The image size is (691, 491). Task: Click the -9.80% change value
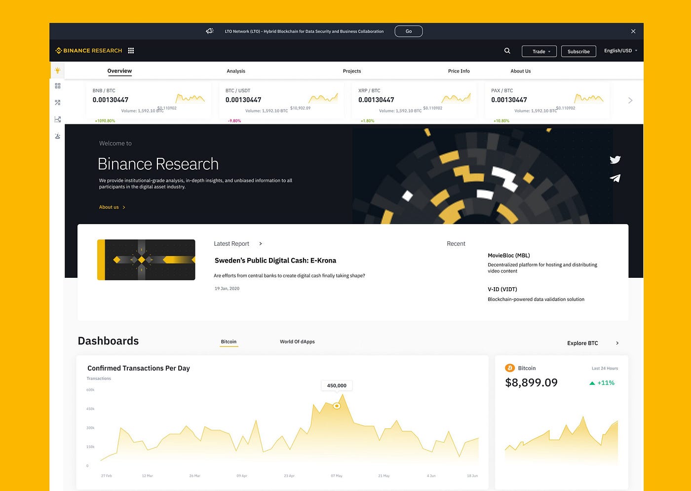coord(234,121)
